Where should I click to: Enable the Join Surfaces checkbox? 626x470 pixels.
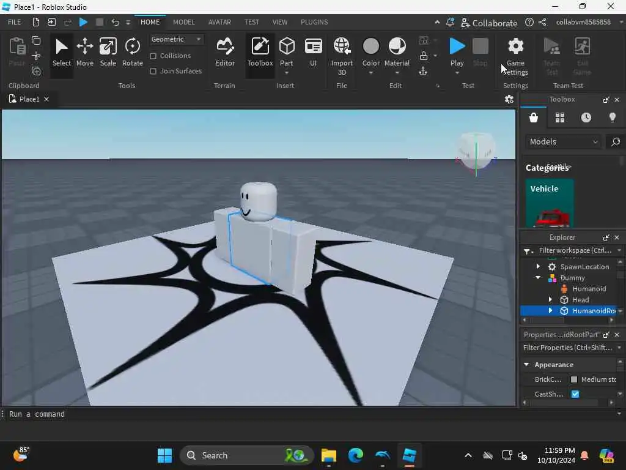click(153, 71)
